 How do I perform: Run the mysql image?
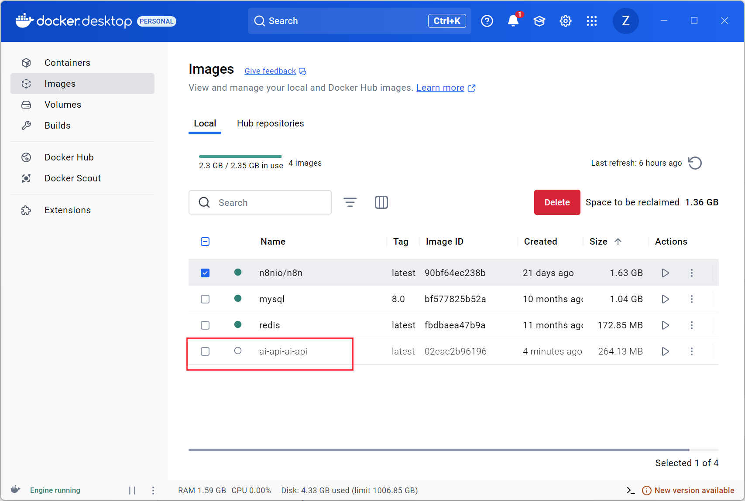tap(666, 299)
